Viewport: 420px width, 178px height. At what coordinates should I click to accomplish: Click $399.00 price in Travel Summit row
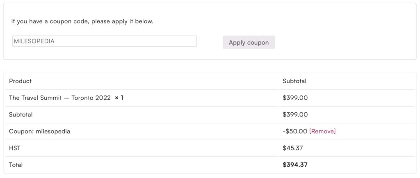(x=295, y=98)
